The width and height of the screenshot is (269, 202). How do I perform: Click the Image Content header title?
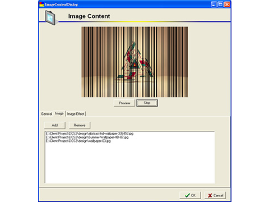89,16
